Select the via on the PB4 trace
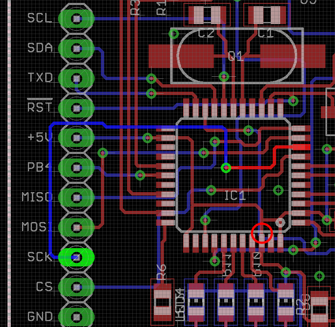The height and width of the screenshot is (327, 335). (140, 176)
